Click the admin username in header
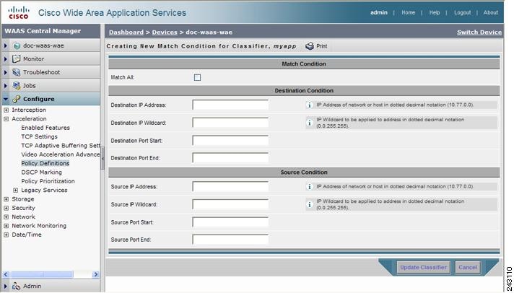 click(x=379, y=12)
